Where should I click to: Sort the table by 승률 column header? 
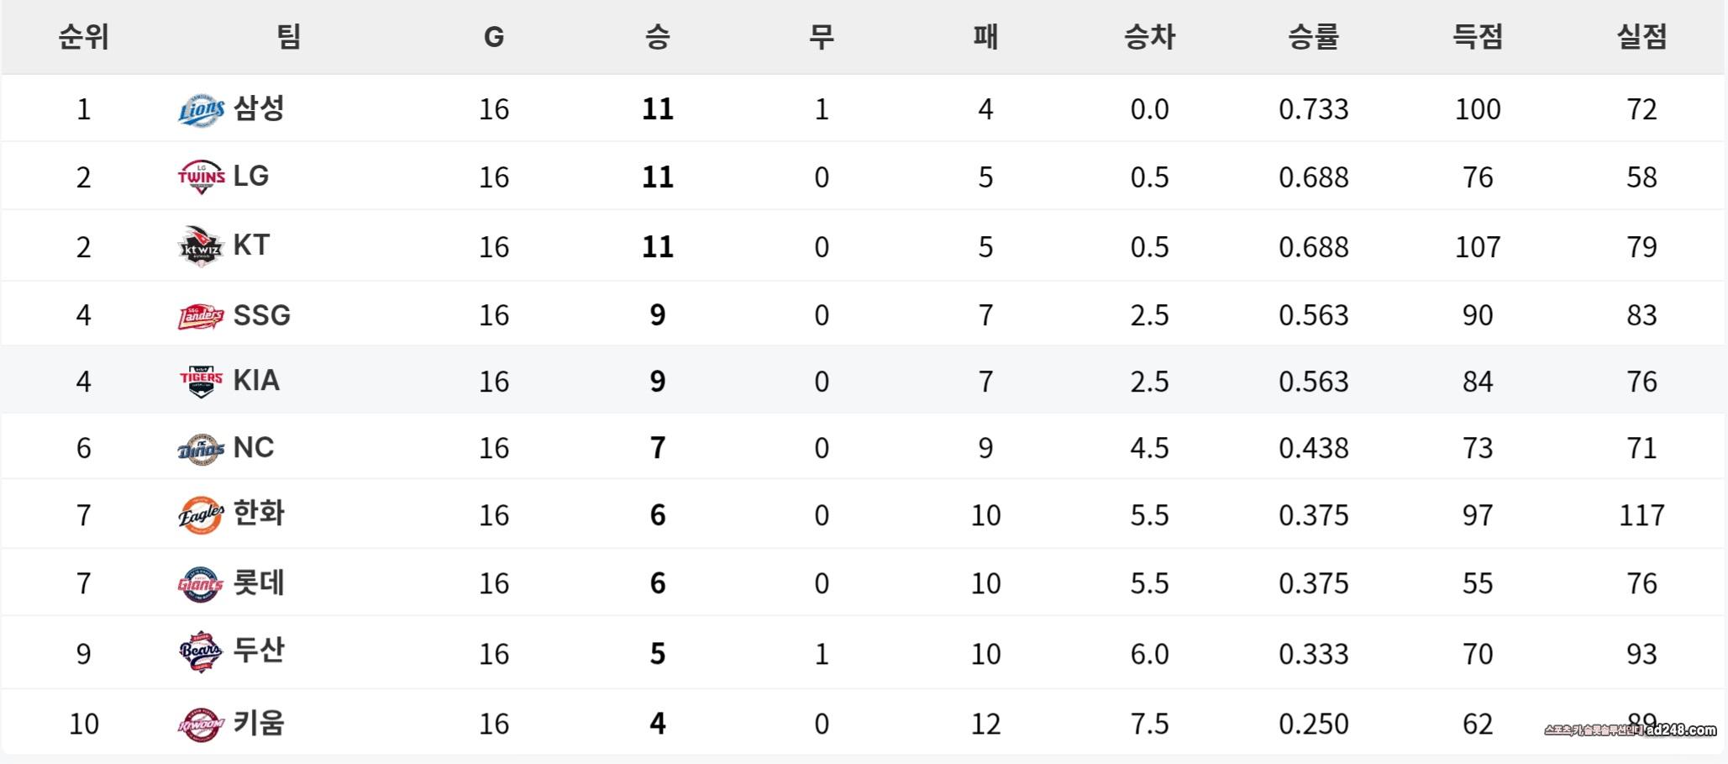point(1313,37)
